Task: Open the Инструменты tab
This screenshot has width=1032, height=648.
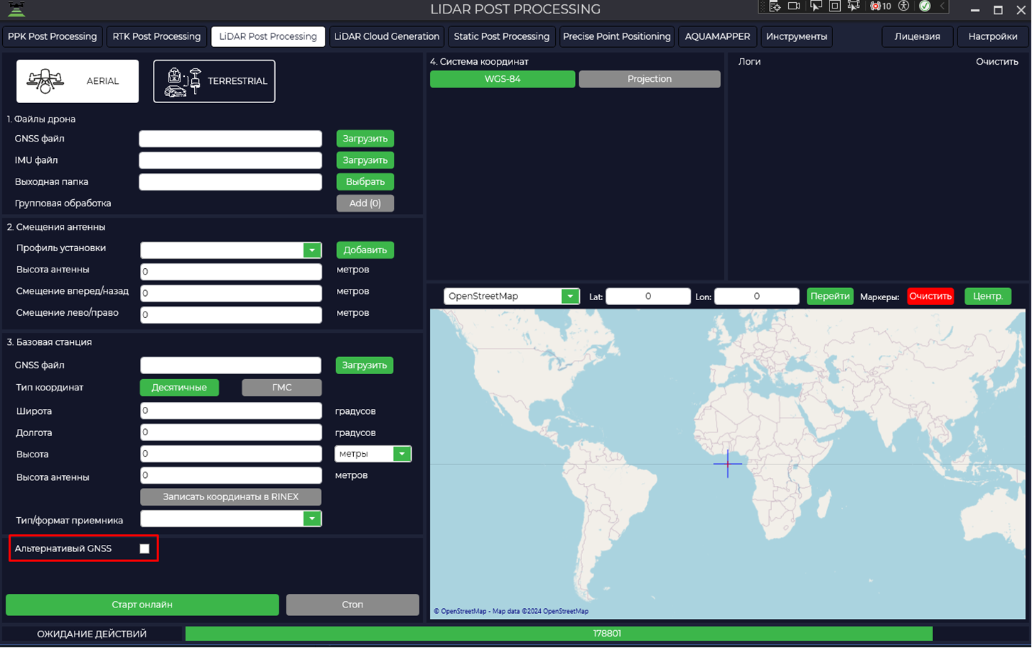Action: pos(797,36)
